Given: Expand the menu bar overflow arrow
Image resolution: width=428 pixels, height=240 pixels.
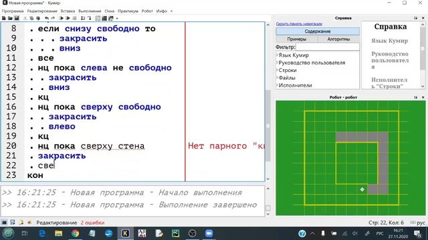Looking at the screenshot, I should (171, 11).
